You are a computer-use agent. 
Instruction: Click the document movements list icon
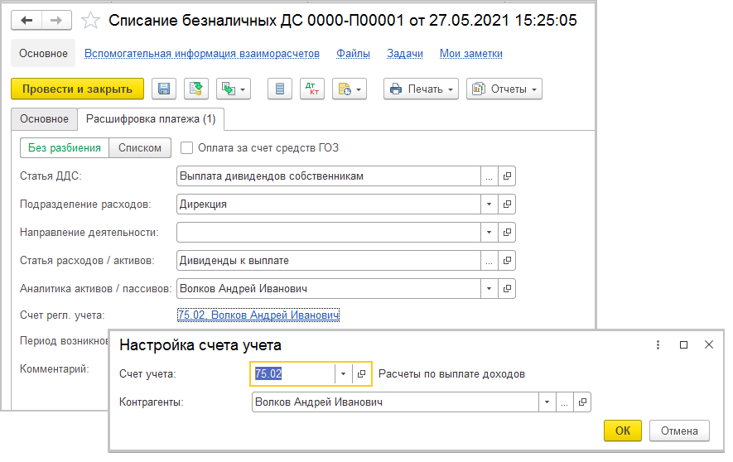280,89
